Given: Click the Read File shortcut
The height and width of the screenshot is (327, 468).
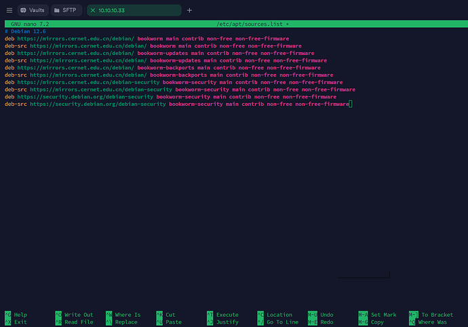Looking at the screenshot, I should point(75,322).
